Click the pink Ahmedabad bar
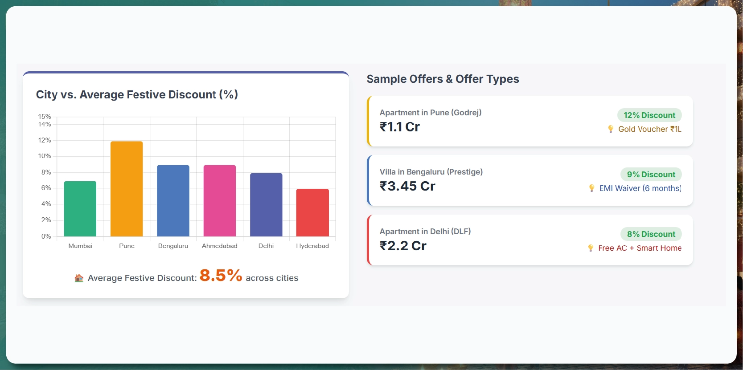Viewport: 743px width, 370px height. pyautogui.click(x=220, y=201)
